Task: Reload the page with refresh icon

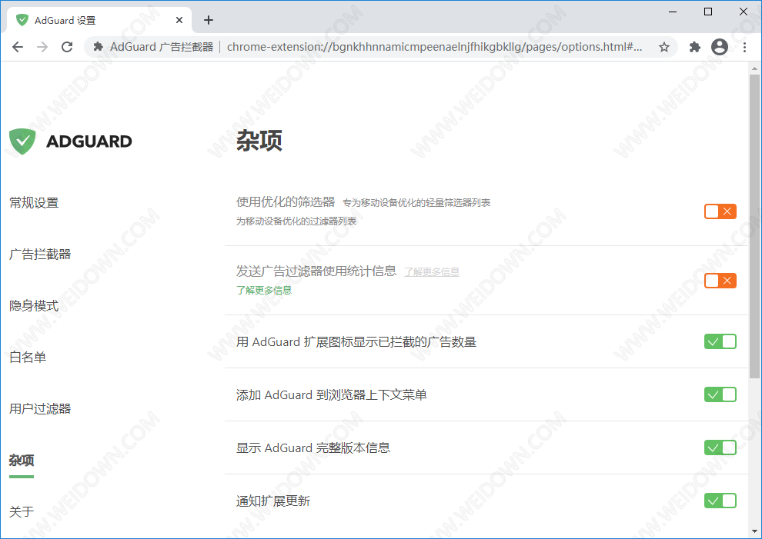Action: coord(67,47)
